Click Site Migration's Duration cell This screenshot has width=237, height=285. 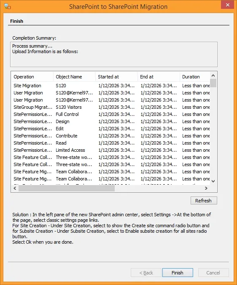(196, 86)
